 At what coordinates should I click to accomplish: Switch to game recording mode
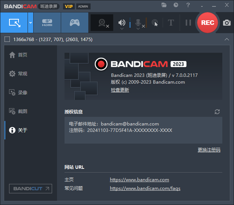coord(75,23)
